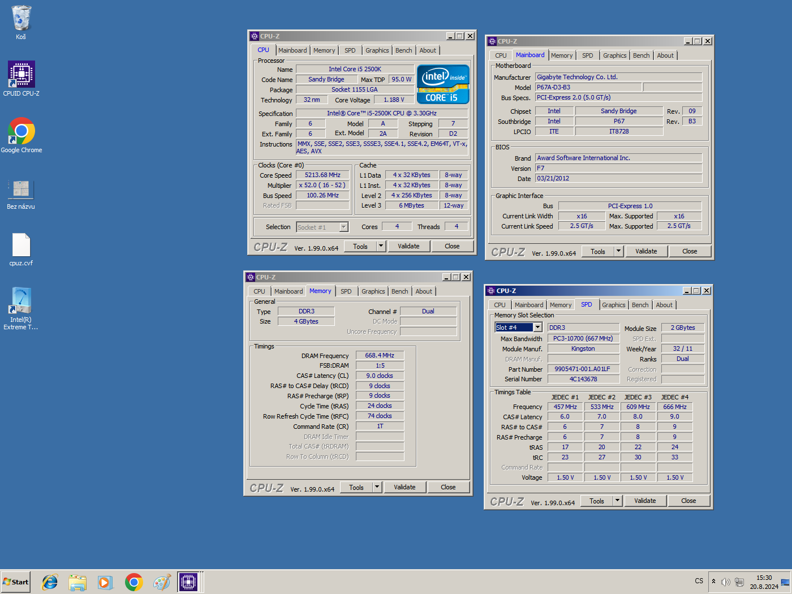
Task: Expand Tools dropdown arrow in Memory window
Action: click(x=377, y=487)
